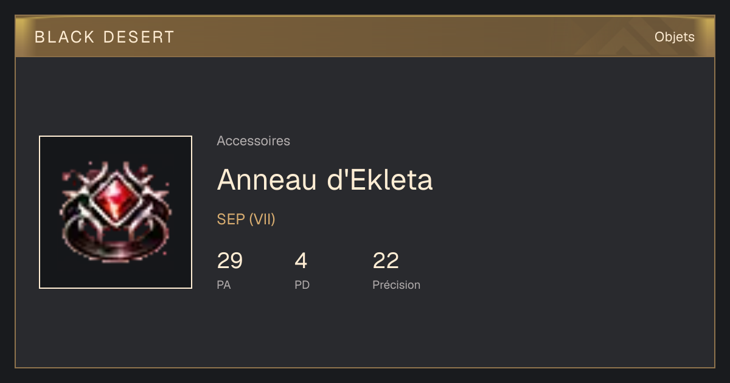The width and height of the screenshot is (730, 383).
Task: Open the Objets link in the header
Action: pos(675,36)
